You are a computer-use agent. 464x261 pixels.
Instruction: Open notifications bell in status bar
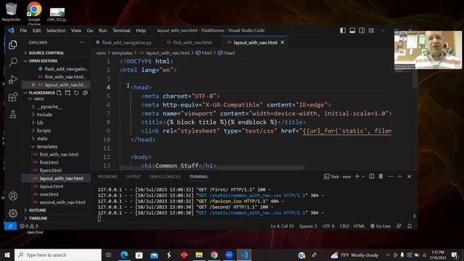[x=410, y=226]
